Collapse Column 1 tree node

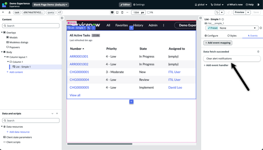tap(8, 62)
